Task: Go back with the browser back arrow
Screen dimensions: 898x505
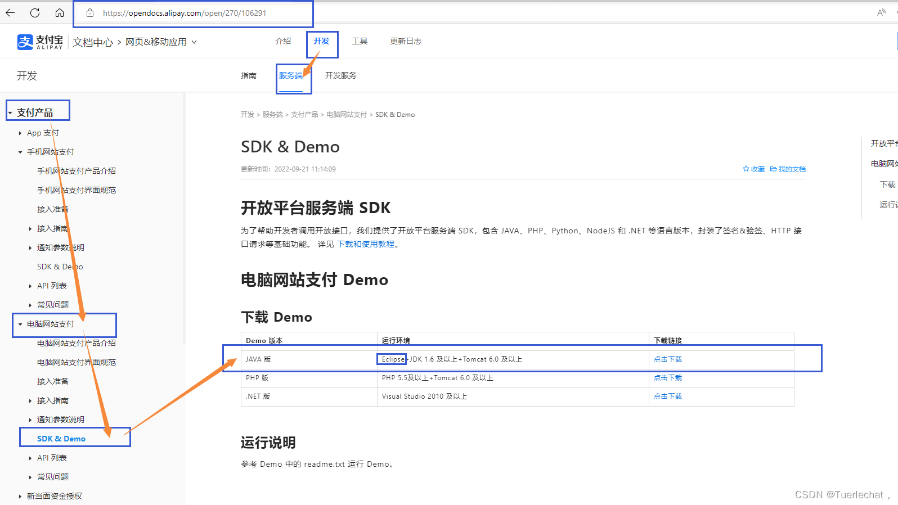Action: 10,12
